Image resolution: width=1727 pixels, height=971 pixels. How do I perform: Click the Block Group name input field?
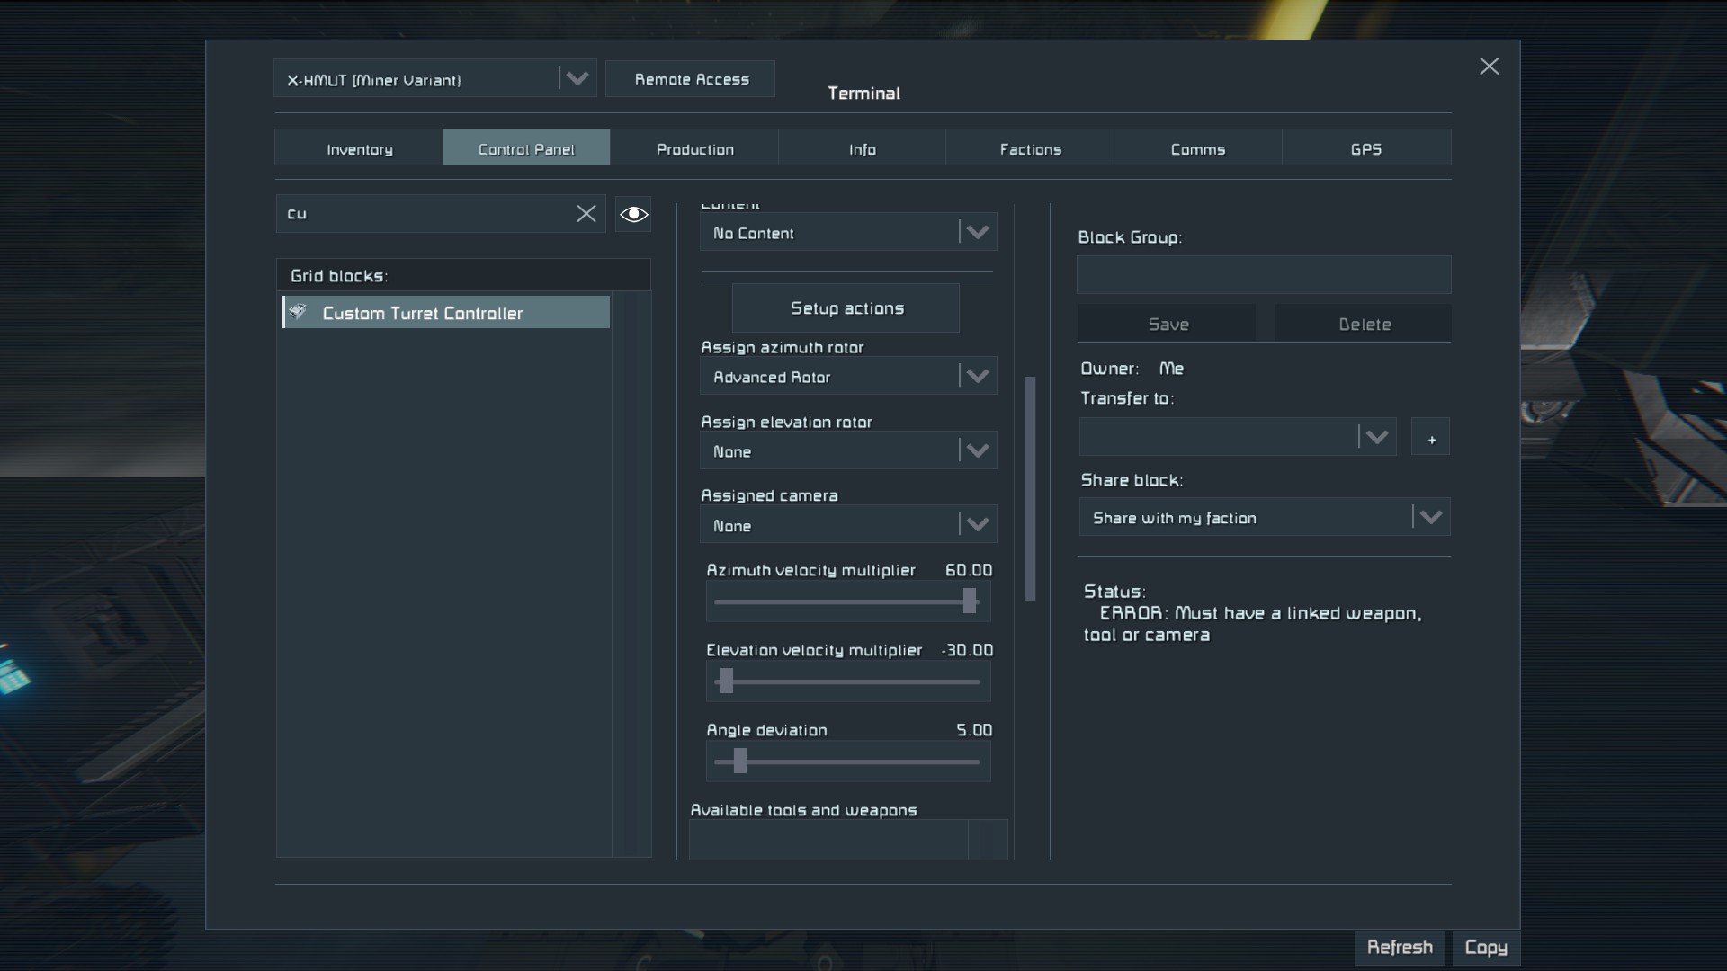click(x=1263, y=275)
